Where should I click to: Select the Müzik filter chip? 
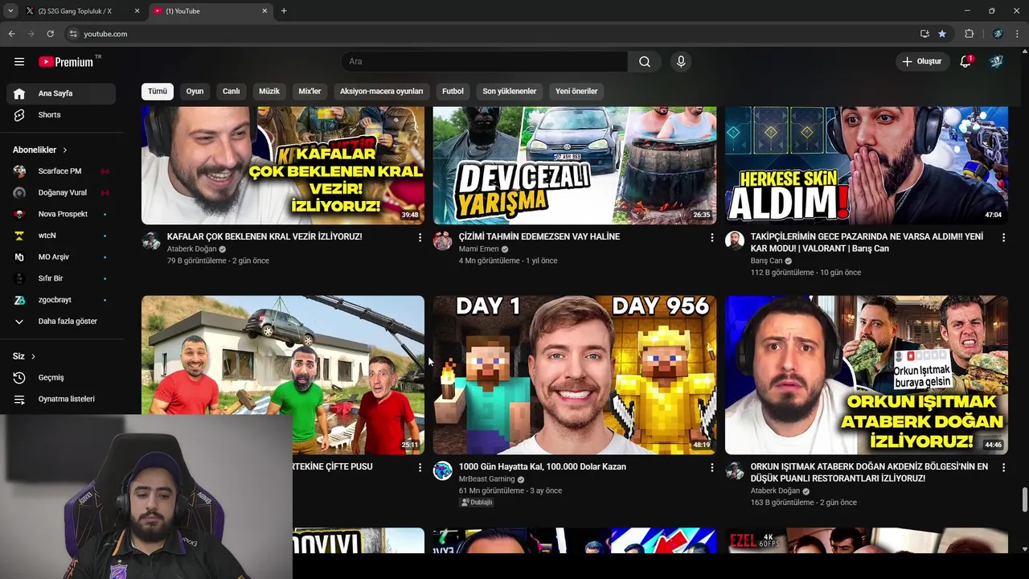coord(269,92)
